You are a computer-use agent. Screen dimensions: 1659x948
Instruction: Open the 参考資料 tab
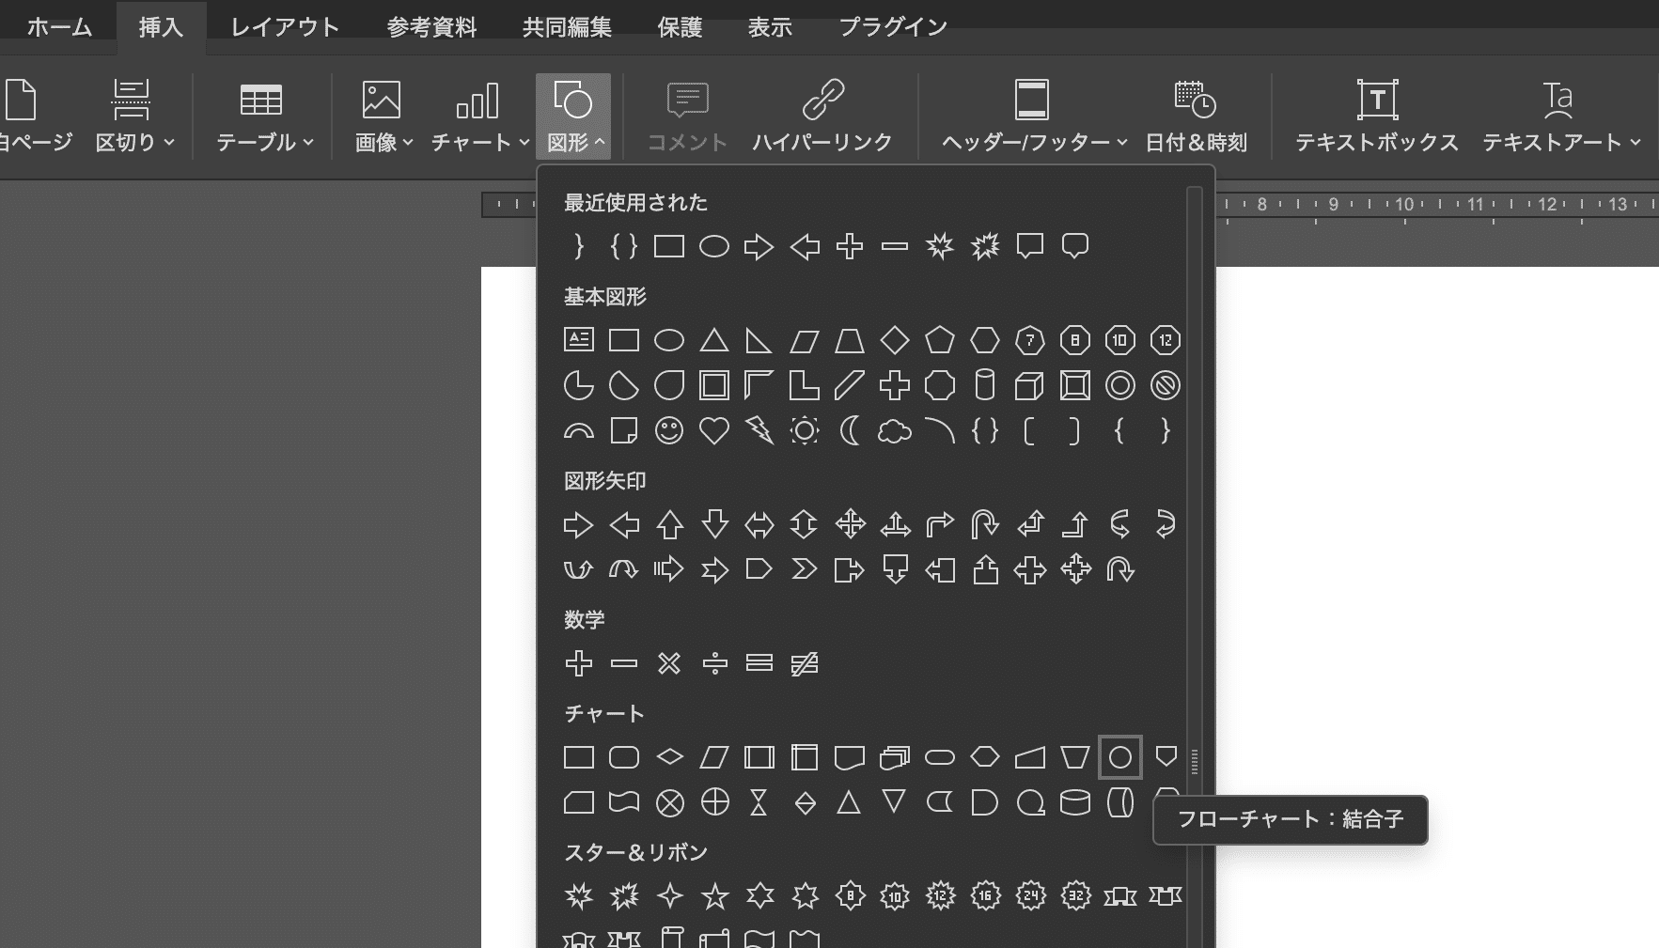pyautogui.click(x=432, y=27)
